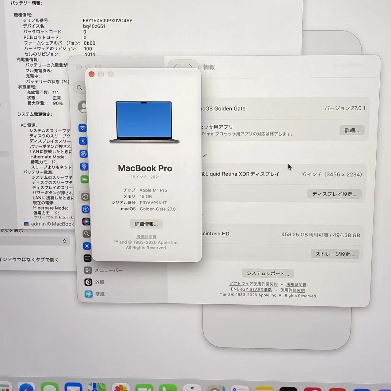Select 壁紙 in the settings sidebar
Screen dimensions: 391x391
tap(95, 294)
